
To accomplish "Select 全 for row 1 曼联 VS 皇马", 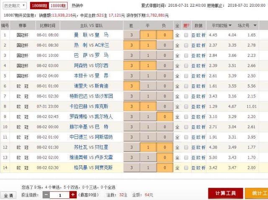I will point(178,35).
